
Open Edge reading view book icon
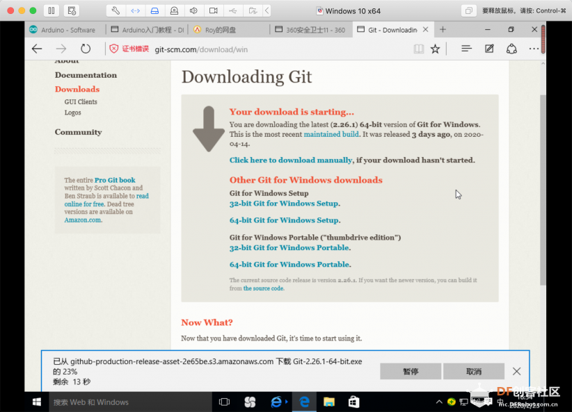(x=418, y=49)
